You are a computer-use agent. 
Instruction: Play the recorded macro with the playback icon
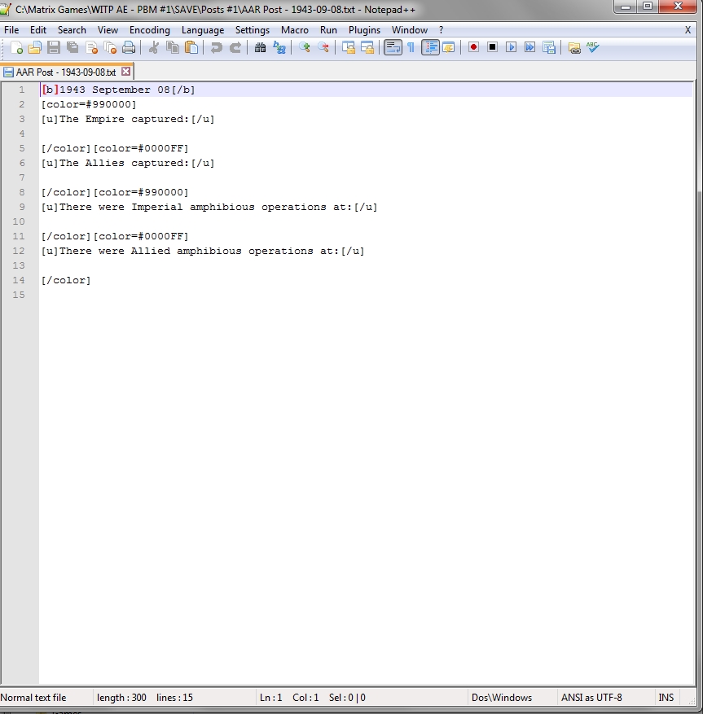click(x=512, y=47)
